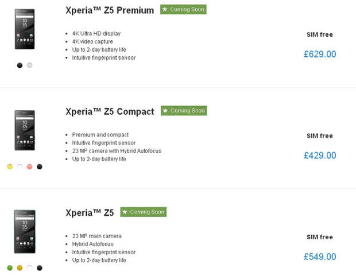Select silver color for Xperia Z5 Premium
Viewport: 356px width, 276px height.
29,65
